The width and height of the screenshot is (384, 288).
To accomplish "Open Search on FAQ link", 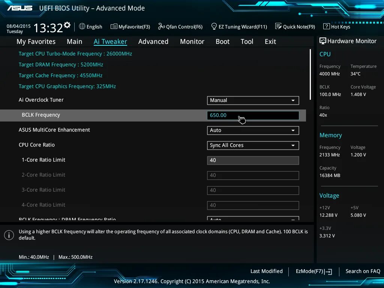I will (x=363, y=271).
